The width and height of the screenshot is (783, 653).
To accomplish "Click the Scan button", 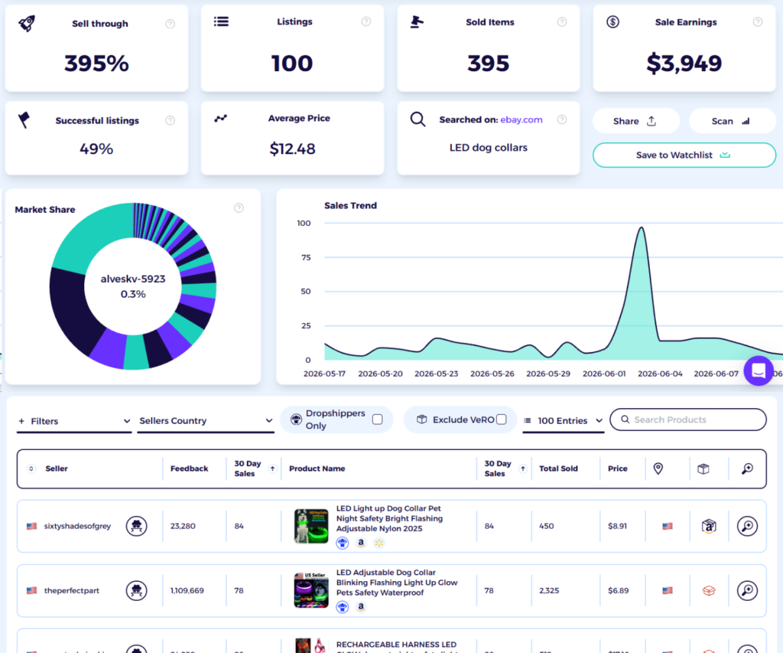I will (x=732, y=121).
